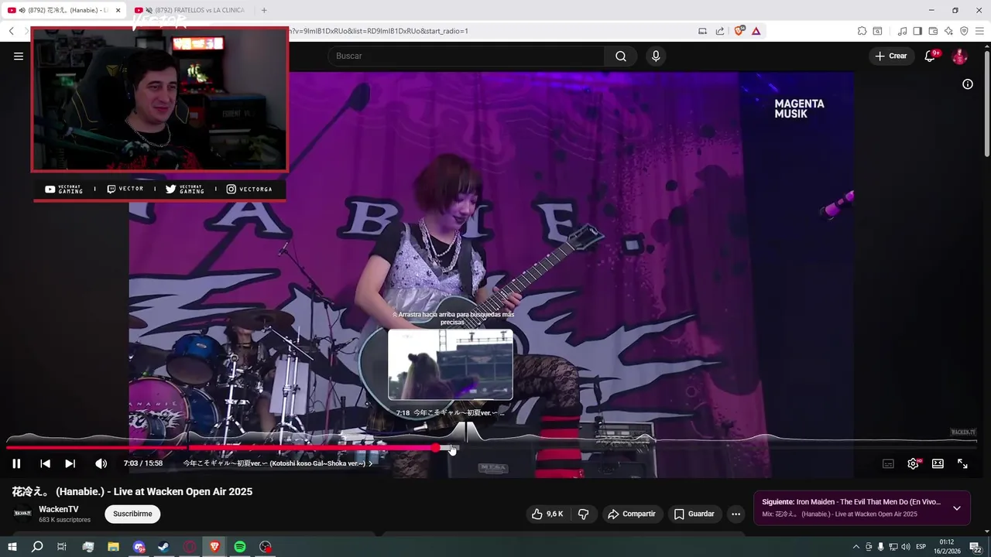
Task: Open Windows taskbar search
Action: (37, 547)
